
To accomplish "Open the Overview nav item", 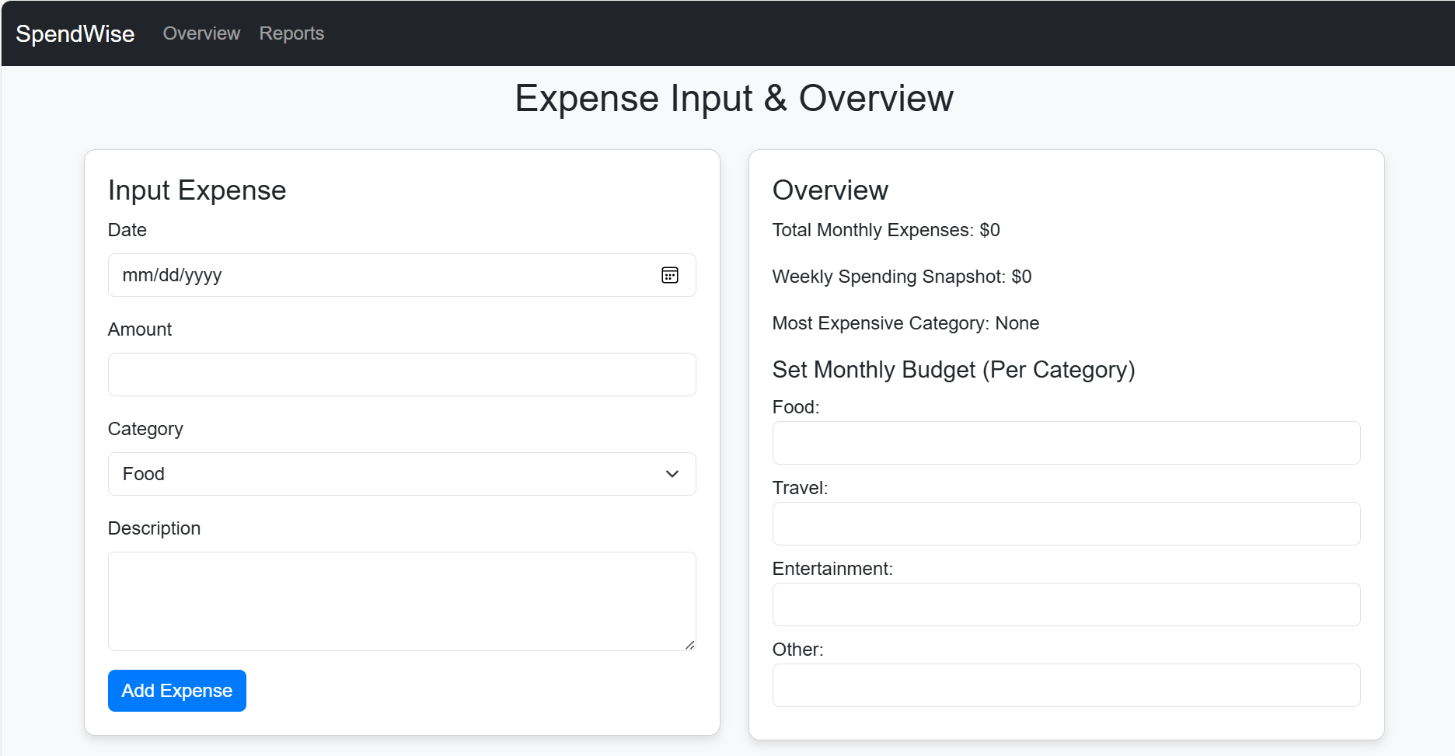I will coord(201,33).
